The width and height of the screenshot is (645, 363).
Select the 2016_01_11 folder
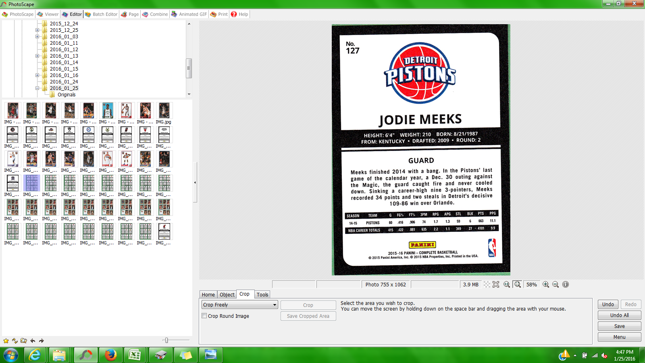coord(64,43)
